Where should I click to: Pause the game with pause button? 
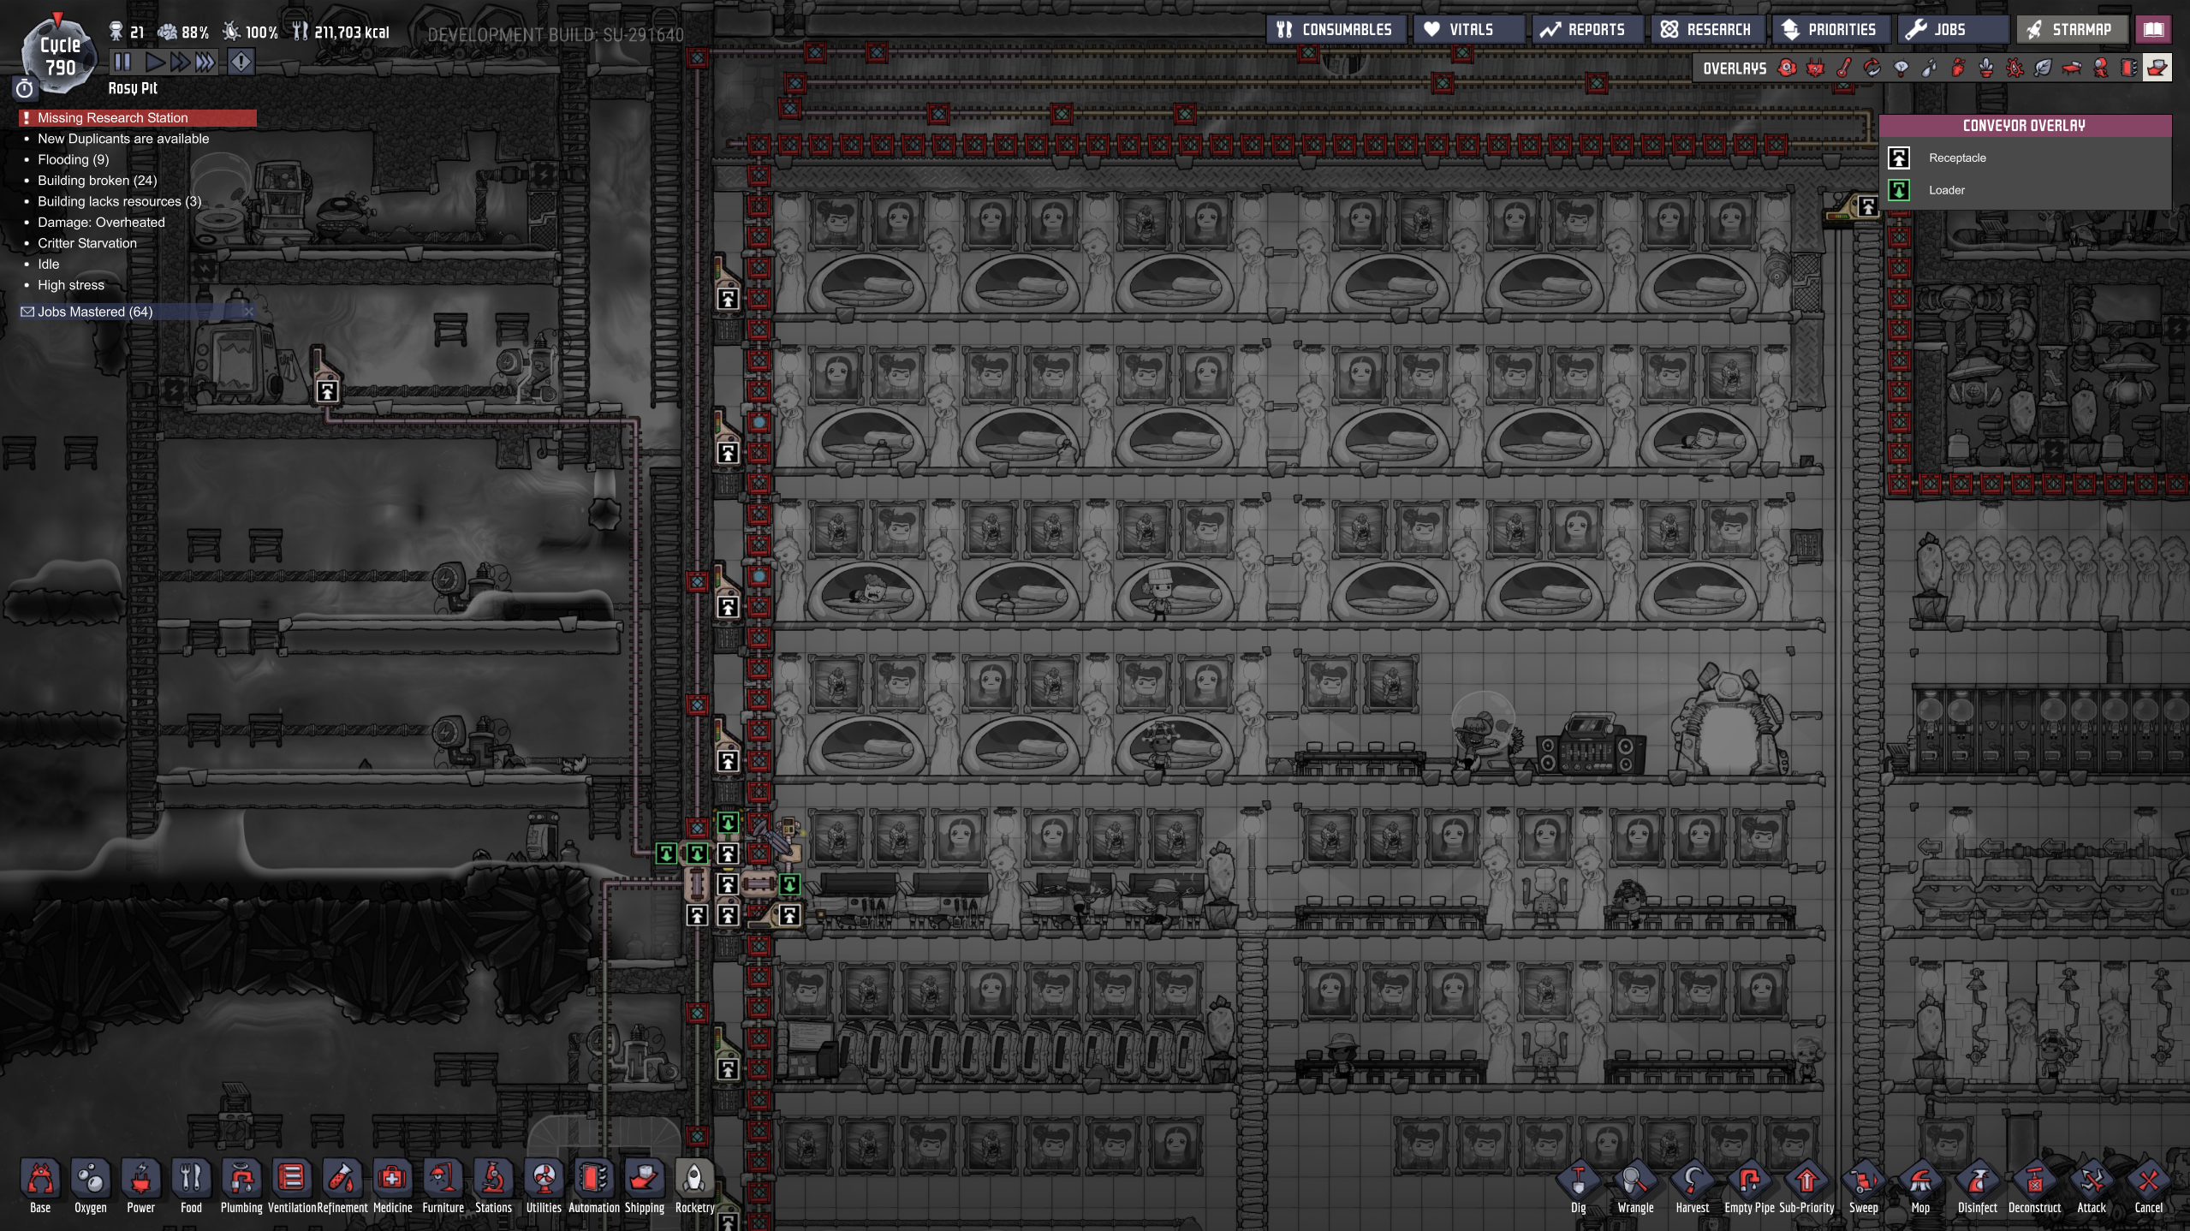[x=123, y=62]
